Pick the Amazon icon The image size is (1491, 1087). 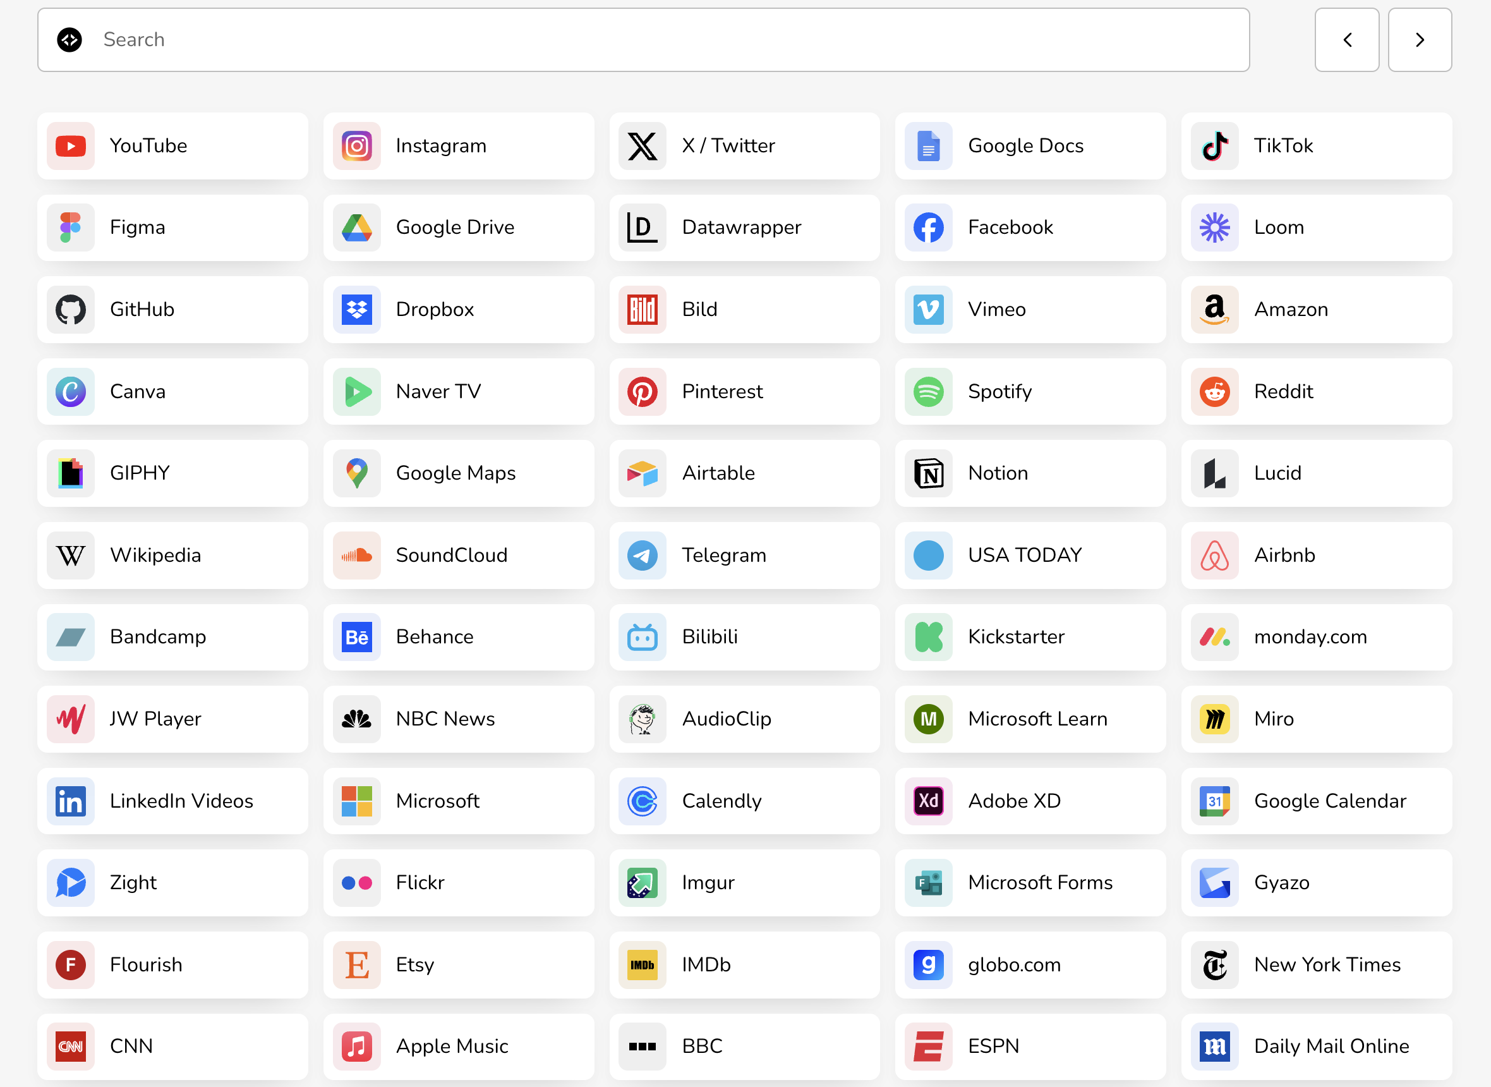coord(1214,309)
